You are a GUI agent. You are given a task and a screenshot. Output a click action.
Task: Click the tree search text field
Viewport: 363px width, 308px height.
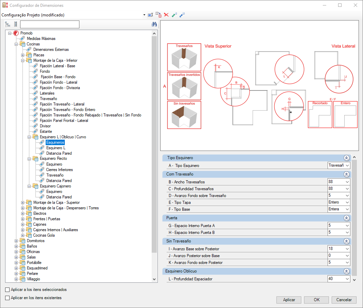tap(49, 24)
